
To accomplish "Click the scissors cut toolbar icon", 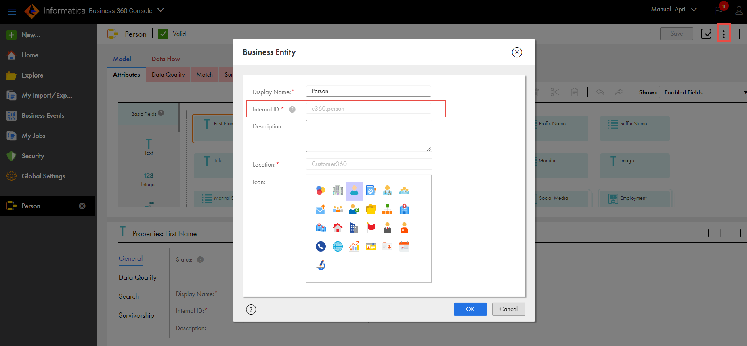I will (x=555, y=92).
